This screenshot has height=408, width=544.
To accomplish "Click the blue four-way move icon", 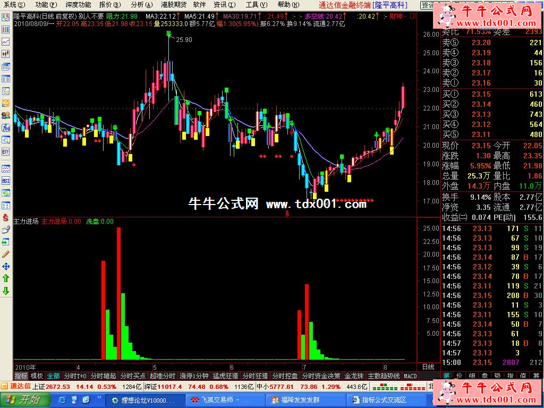I will [6, 266].
